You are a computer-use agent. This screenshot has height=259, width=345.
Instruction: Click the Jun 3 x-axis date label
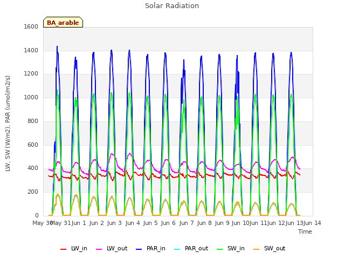(x=114, y=223)
